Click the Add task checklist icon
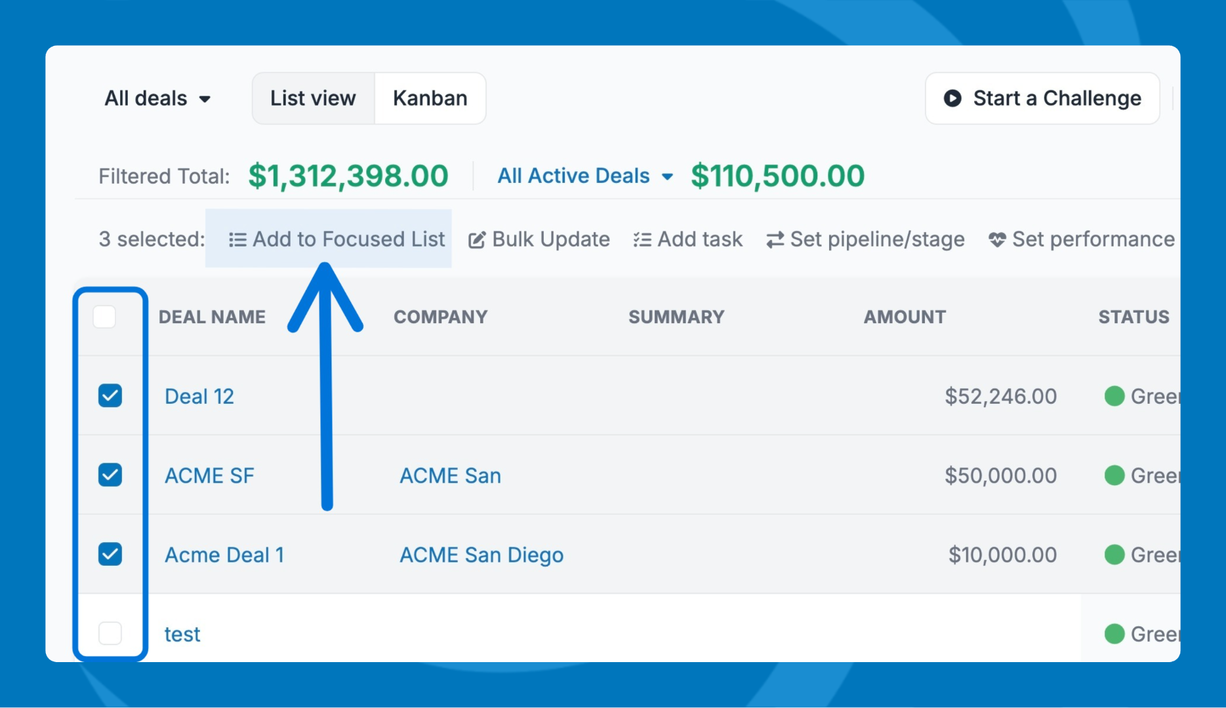The image size is (1226, 708). point(642,240)
